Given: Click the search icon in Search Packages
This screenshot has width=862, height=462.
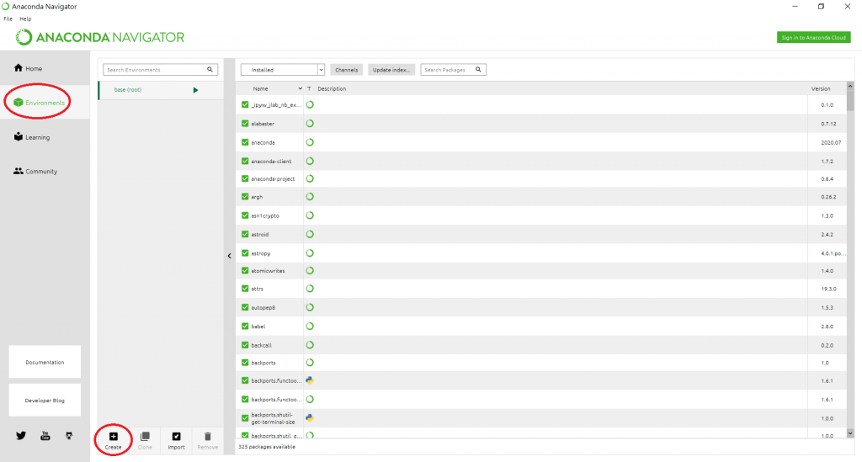Looking at the screenshot, I should 478,70.
